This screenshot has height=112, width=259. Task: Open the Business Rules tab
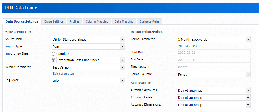150,21
